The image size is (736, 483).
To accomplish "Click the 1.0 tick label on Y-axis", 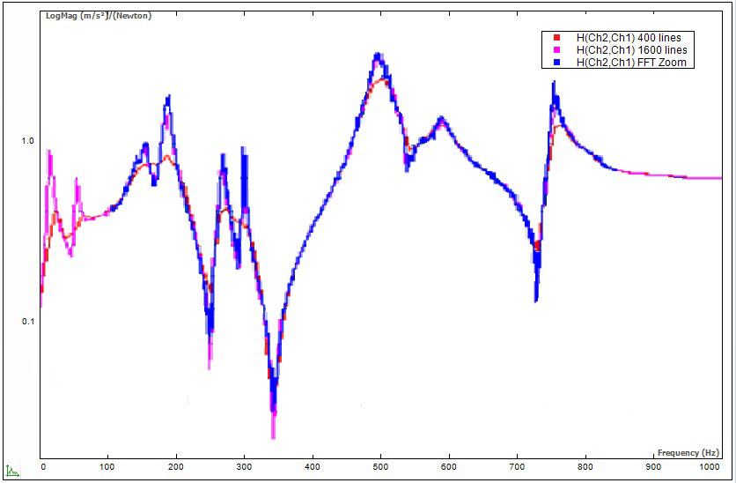I will tap(26, 141).
